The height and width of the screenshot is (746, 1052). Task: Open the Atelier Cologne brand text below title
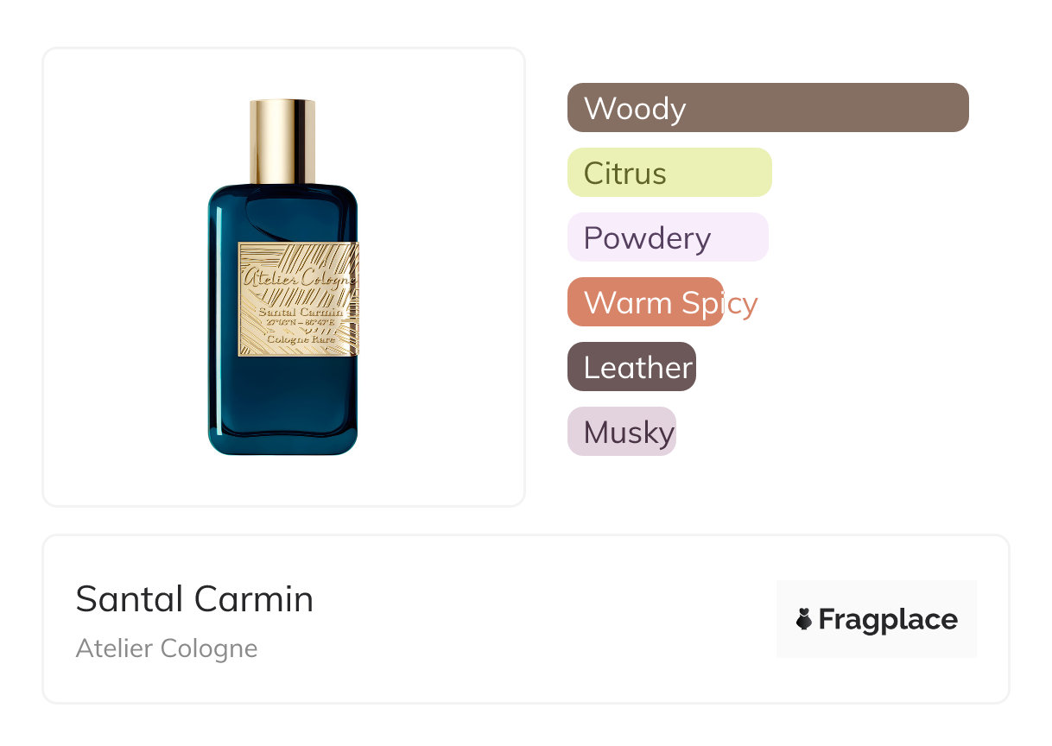[x=167, y=648]
